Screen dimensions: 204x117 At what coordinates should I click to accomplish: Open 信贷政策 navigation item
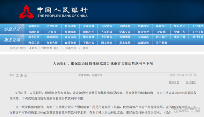(x=107, y=26)
